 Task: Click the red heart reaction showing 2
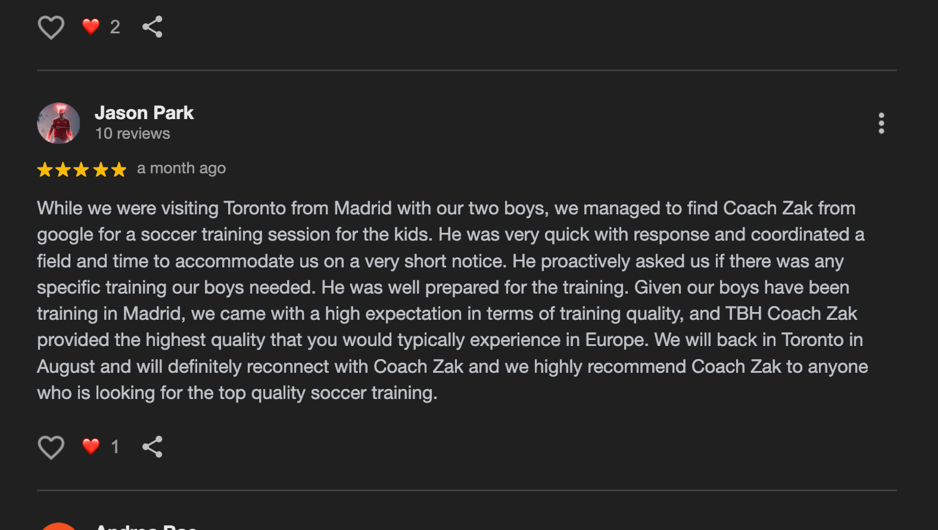[91, 27]
